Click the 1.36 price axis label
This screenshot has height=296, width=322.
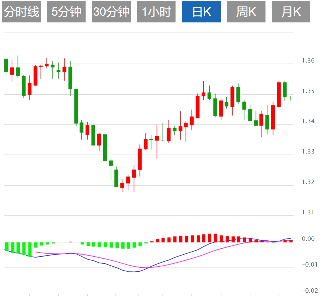pos(308,61)
